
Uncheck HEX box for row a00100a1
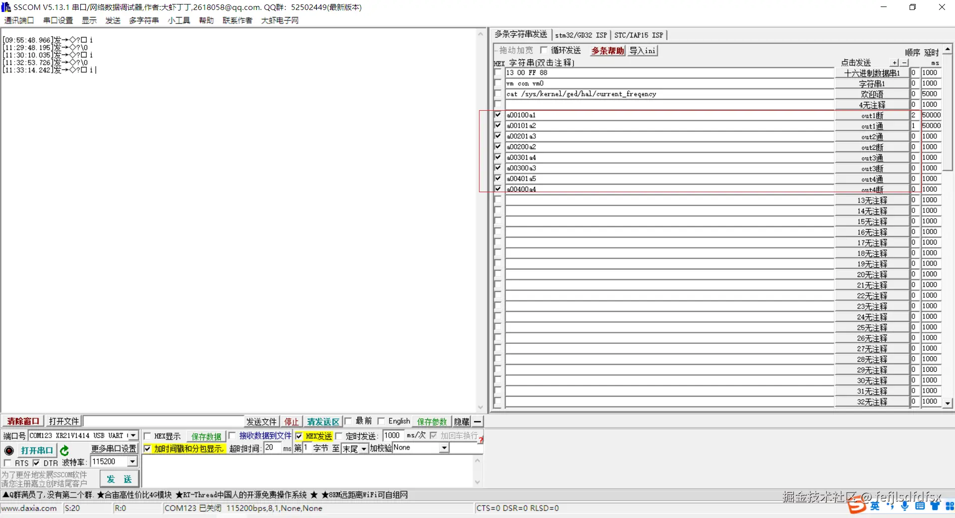pos(497,115)
